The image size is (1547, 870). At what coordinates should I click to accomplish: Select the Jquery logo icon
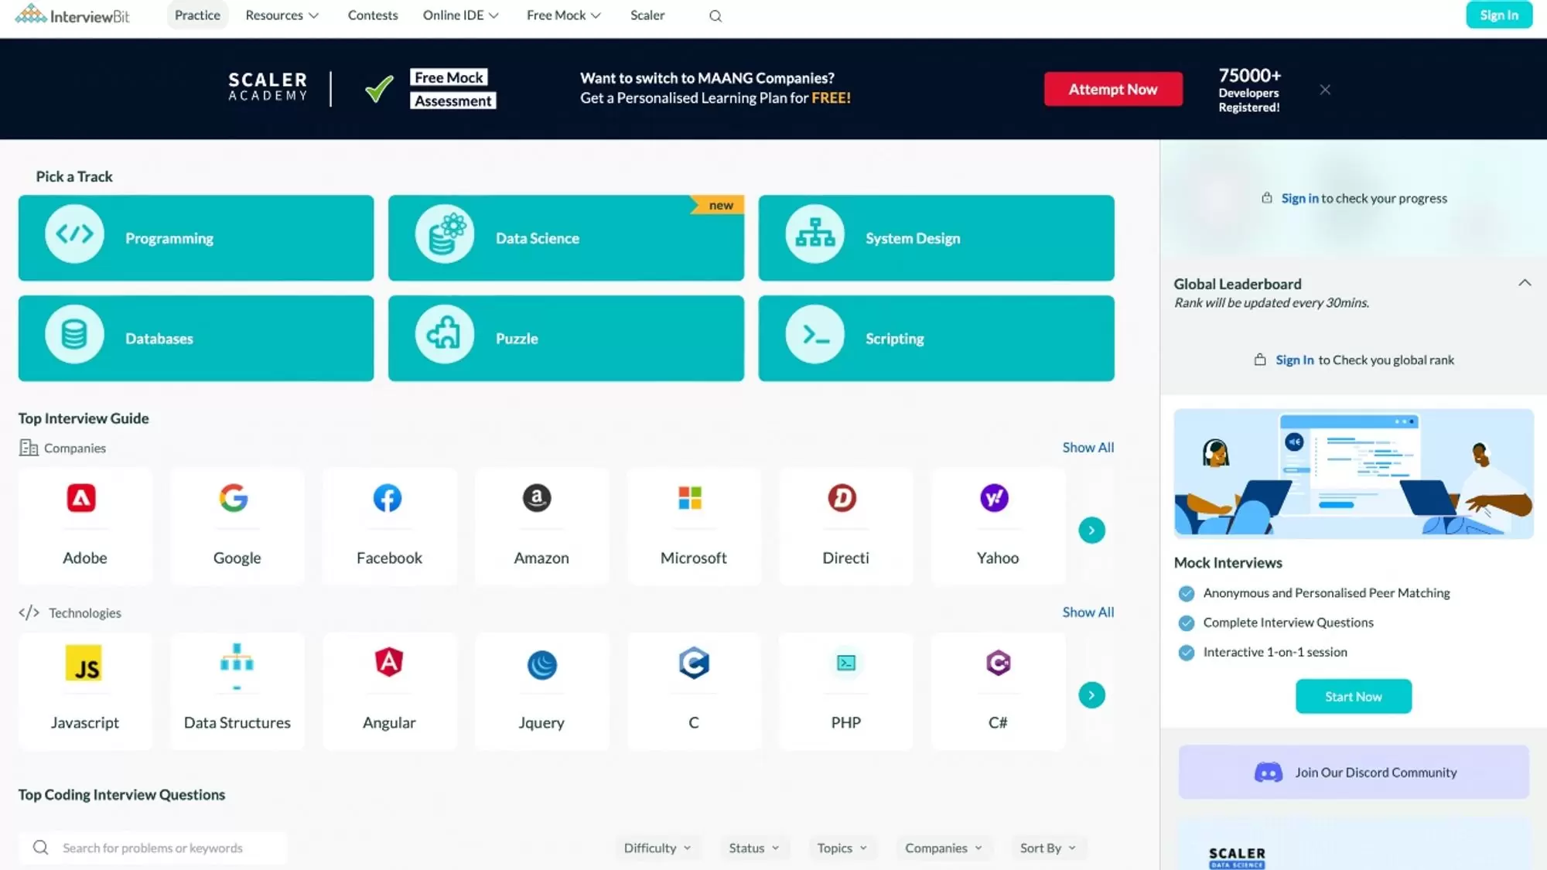pyautogui.click(x=541, y=664)
